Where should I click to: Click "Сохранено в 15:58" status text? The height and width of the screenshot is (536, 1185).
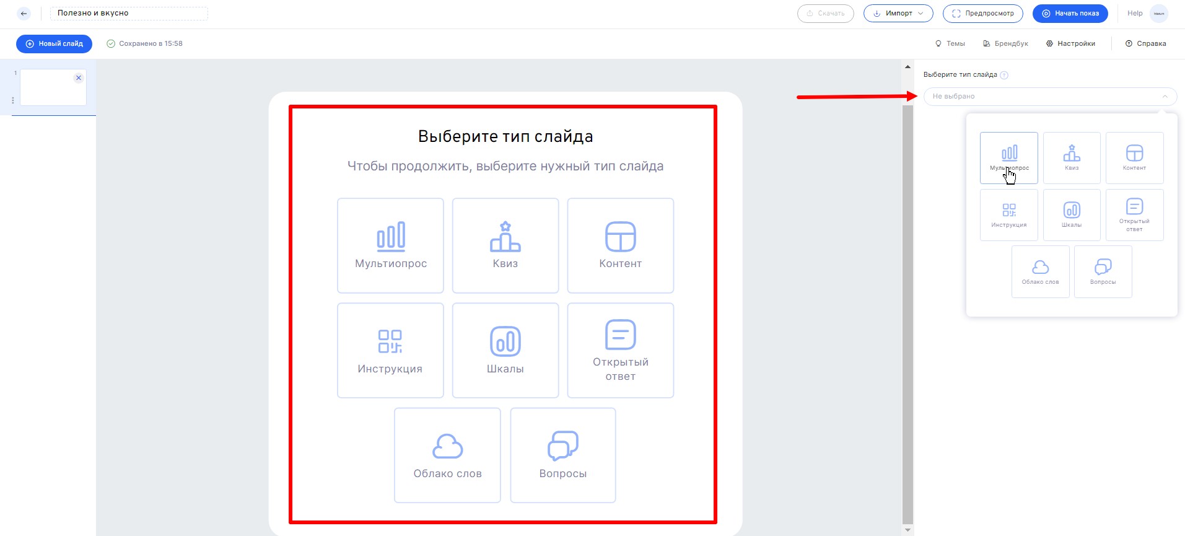151,43
